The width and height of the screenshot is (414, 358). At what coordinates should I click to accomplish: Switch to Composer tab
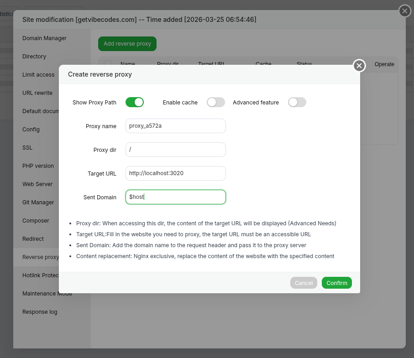[36, 221]
